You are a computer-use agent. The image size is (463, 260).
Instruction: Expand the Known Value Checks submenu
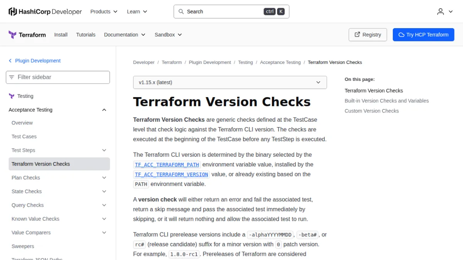point(104,219)
